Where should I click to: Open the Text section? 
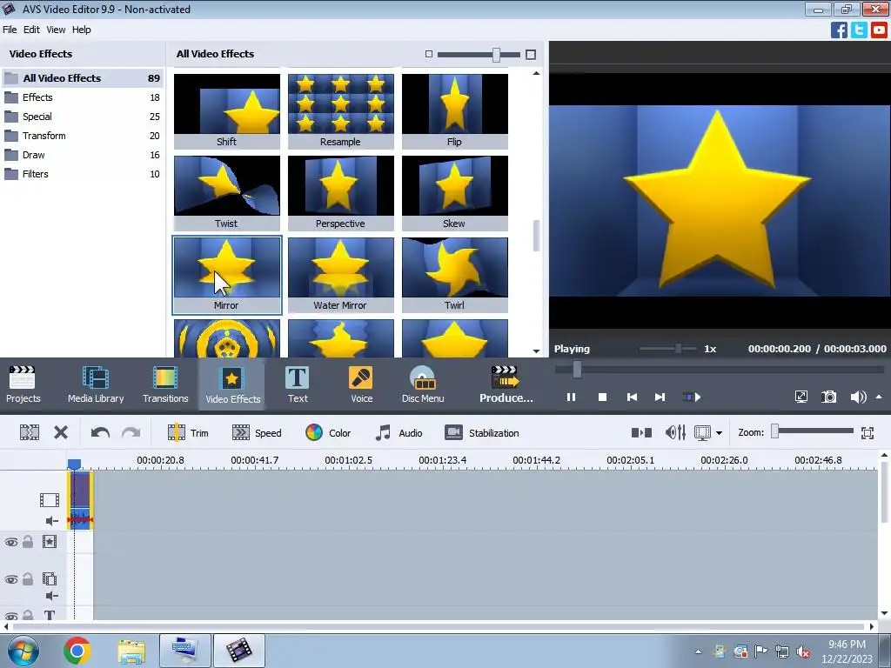coord(298,384)
